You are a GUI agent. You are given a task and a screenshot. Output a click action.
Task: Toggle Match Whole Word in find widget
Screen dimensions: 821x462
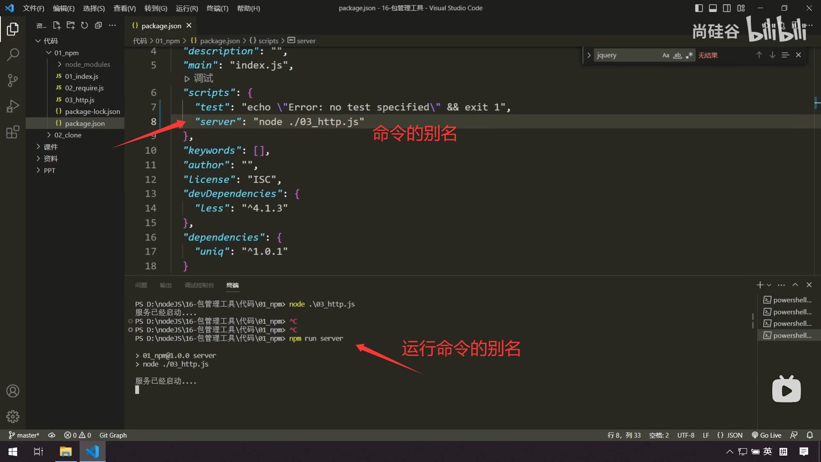pyautogui.click(x=677, y=55)
